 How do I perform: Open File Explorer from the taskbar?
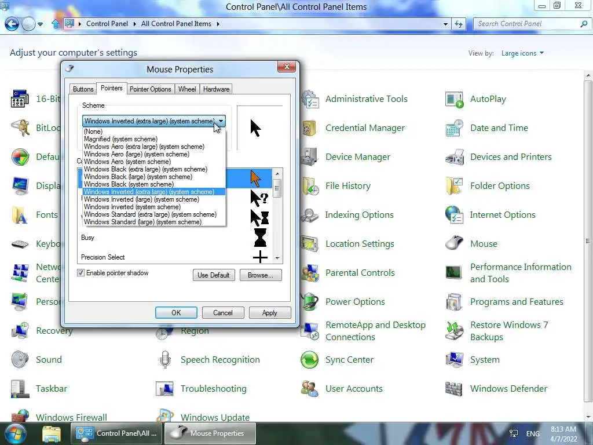coord(51,434)
